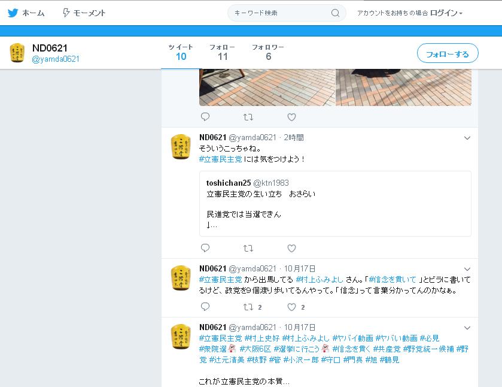The image size is (502, 387).
Task: Open the ND0621 profile name in header
Action: coord(50,48)
